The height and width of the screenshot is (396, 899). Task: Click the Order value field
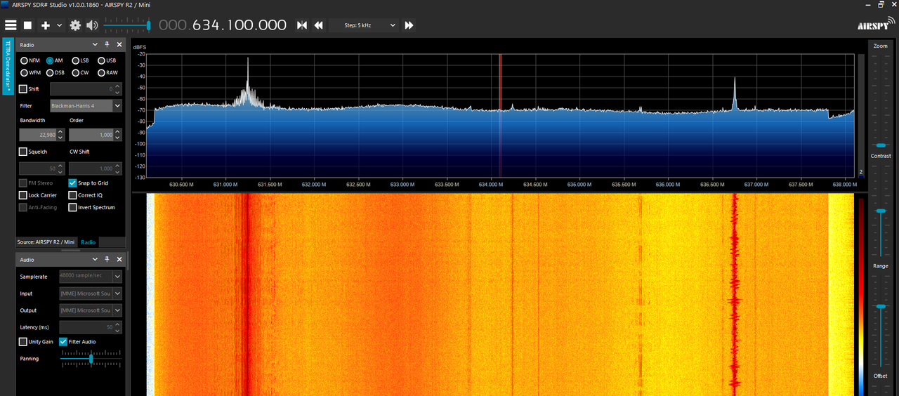tap(91, 135)
